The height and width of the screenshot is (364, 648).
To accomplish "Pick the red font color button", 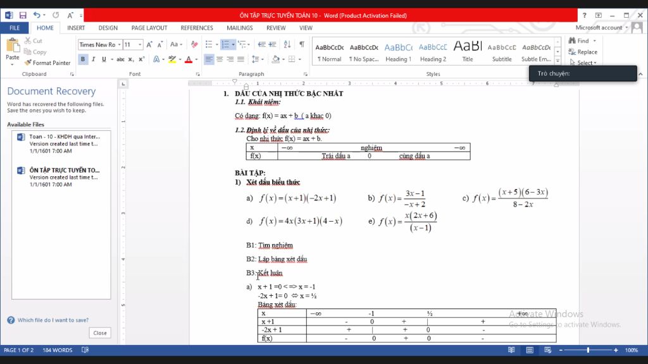I will 189,59.
